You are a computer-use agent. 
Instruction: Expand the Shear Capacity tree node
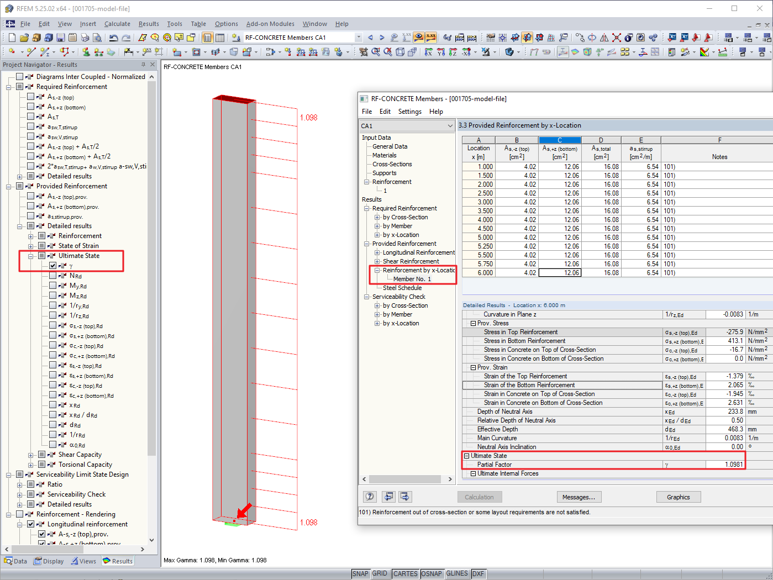31,455
